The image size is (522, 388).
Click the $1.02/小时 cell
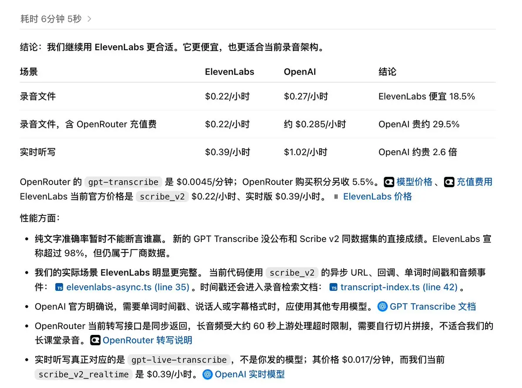pyautogui.click(x=306, y=152)
